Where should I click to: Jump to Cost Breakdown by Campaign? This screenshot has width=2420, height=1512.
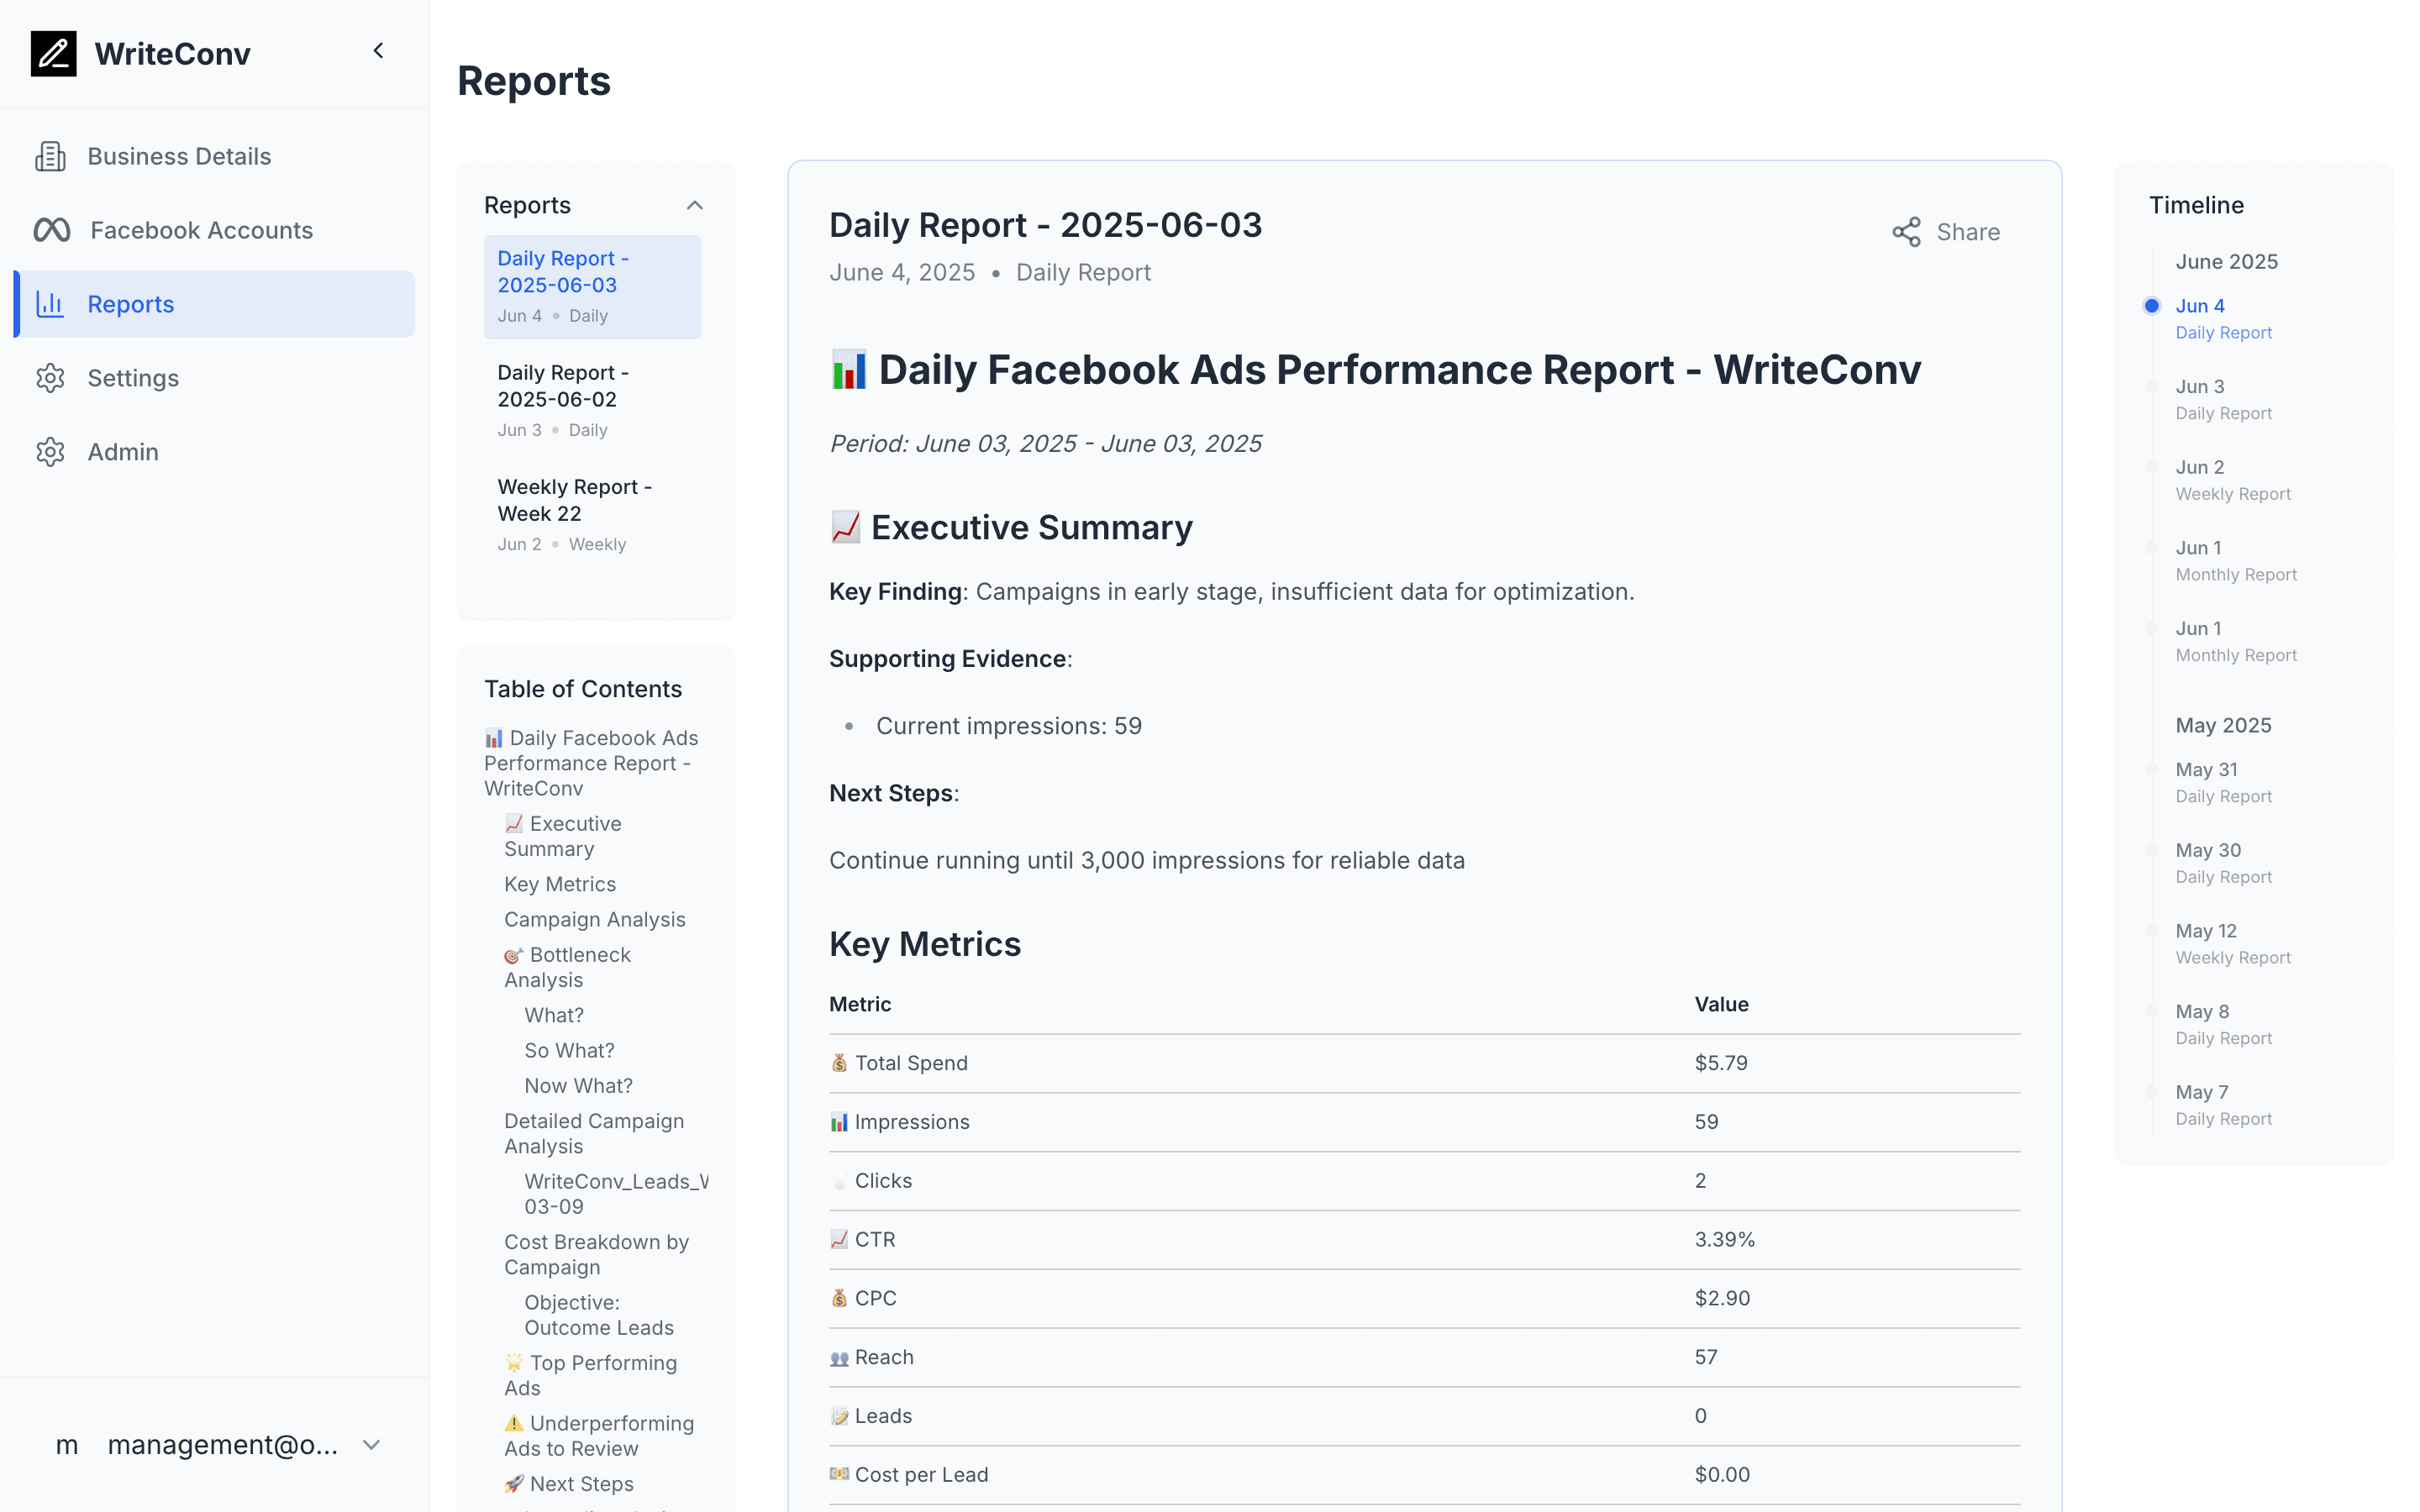[596, 1254]
